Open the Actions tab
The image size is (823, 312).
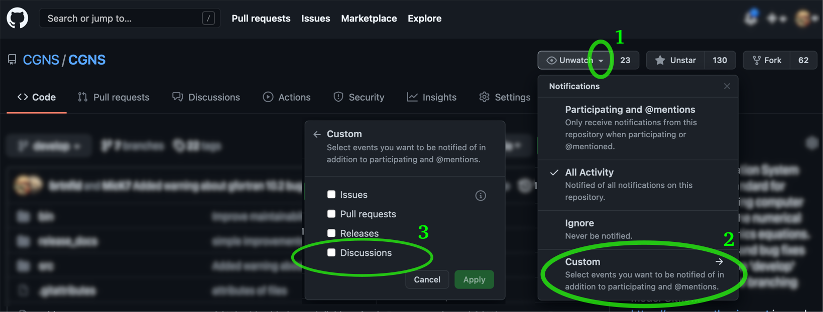[x=287, y=97]
